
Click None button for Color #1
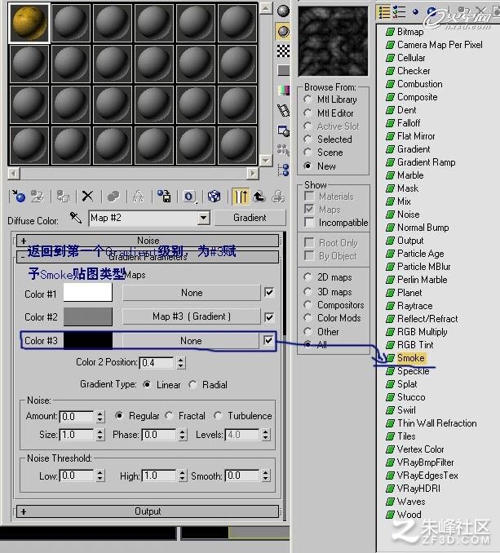coord(192,293)
